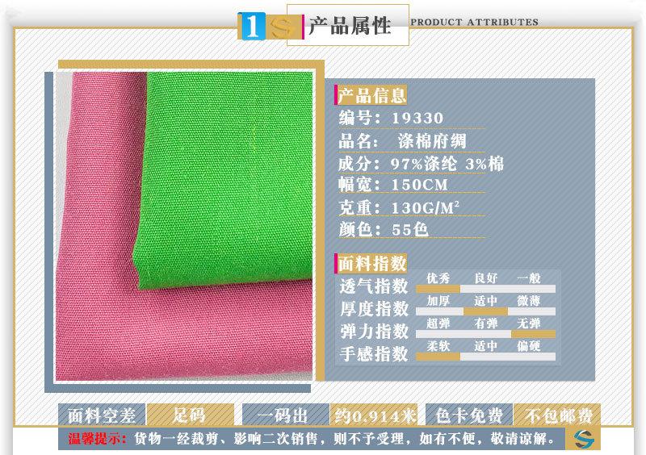Click the 面料指数 section header

click(371, 263)
